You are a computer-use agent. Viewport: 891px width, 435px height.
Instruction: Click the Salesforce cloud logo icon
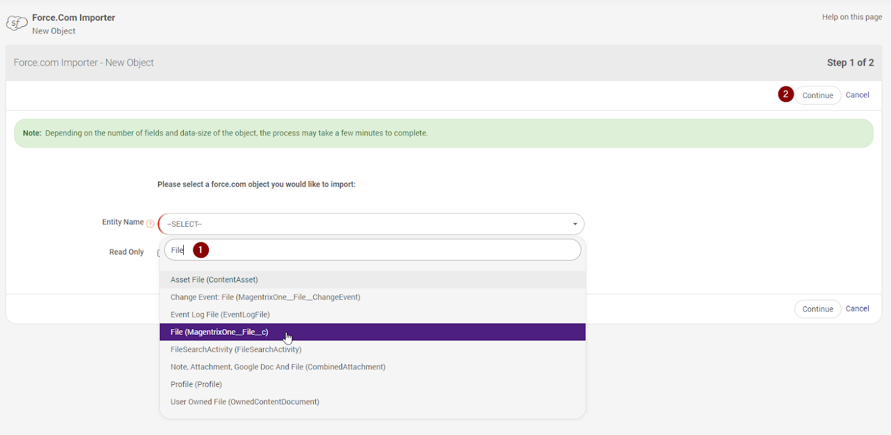click(x=17, y=23)
